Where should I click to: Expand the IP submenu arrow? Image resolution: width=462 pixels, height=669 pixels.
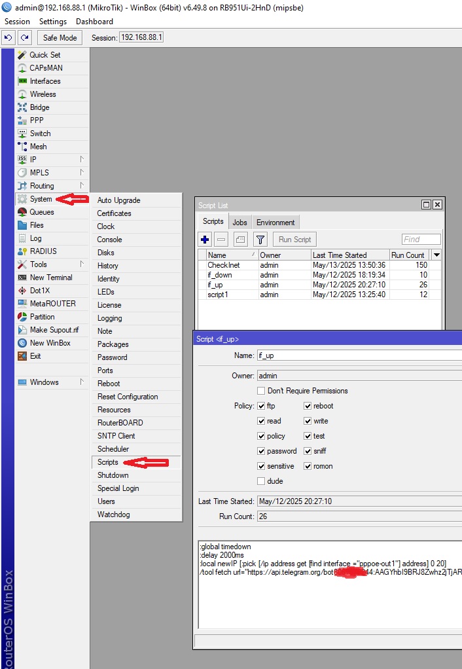[x=82, y=160]
